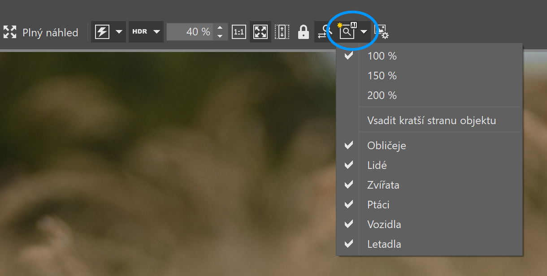547x276 pixels.
Task: Uncheck the Obličeje detection option
Action: (386, 146)
